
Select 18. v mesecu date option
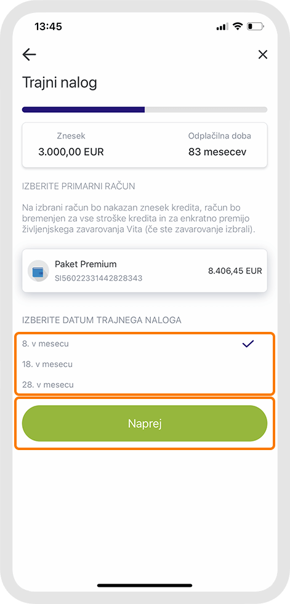tap(145, 364)
